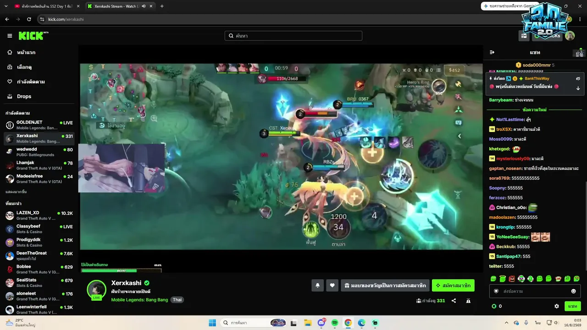Open Spotify from the taskbar
Image resolution: width=587 pixels, height=330 pixels.
click(x=335, y=323)
